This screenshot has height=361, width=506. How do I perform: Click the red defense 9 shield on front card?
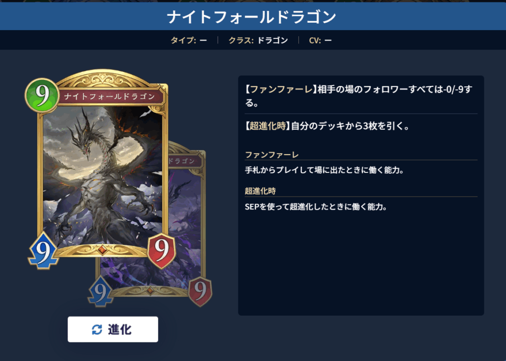pyautogui.click(x=162, y=251)
